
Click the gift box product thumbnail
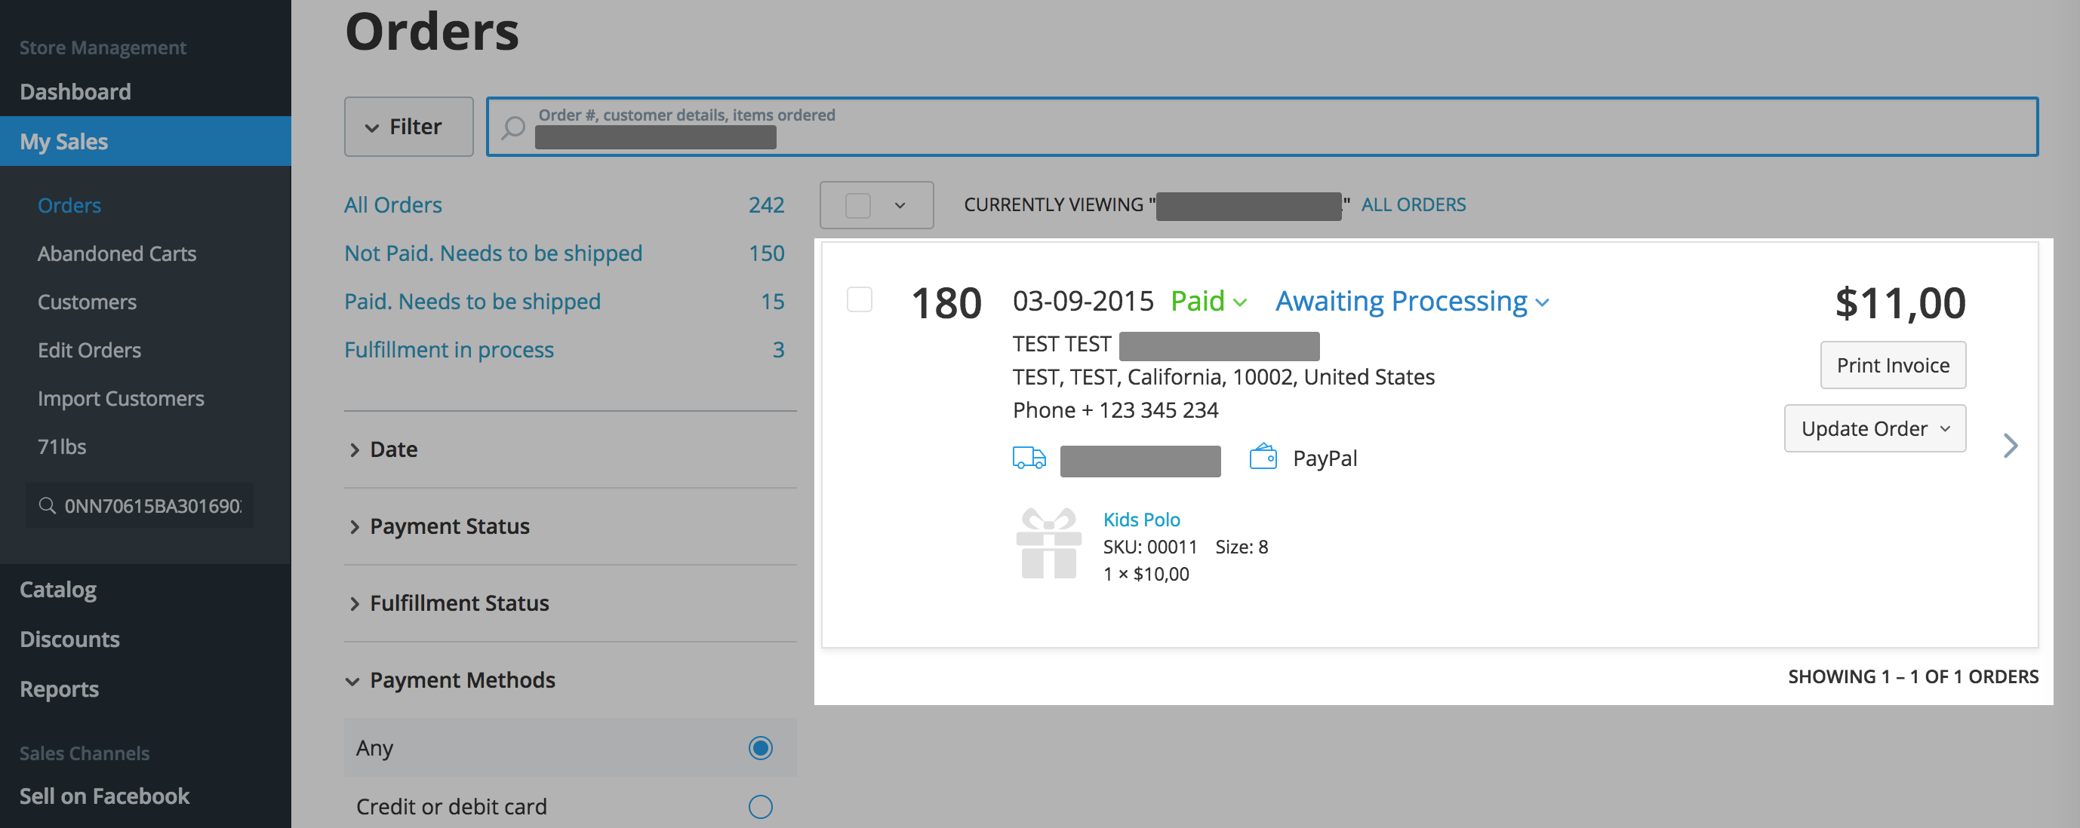[1048, 544]
